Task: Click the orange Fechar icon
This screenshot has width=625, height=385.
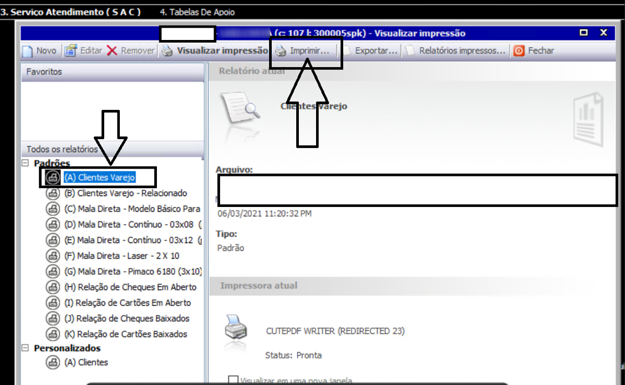Action: point(519,50)
